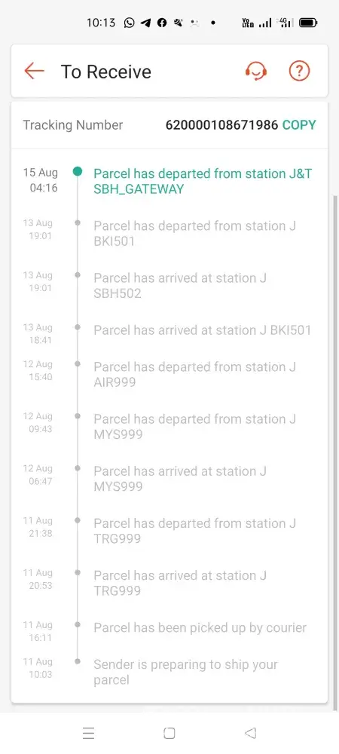
Task: Tap the Android home square button
Action: (x=169, y=733)
